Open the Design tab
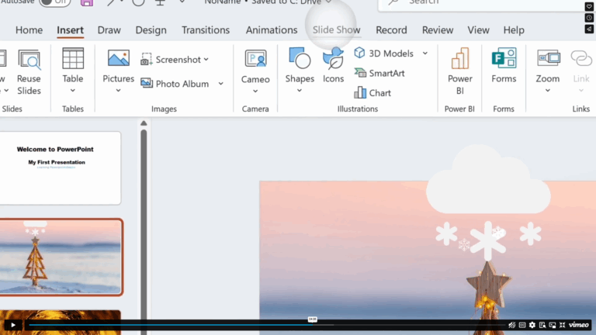 click(151, 30)
